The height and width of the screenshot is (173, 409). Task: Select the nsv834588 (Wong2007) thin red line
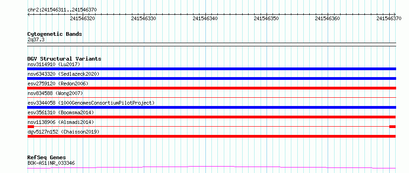(211, 98)
